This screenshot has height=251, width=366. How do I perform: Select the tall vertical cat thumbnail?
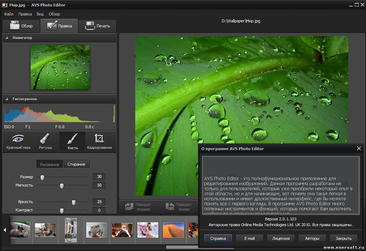pyautogui.click(x=71, y=230)
